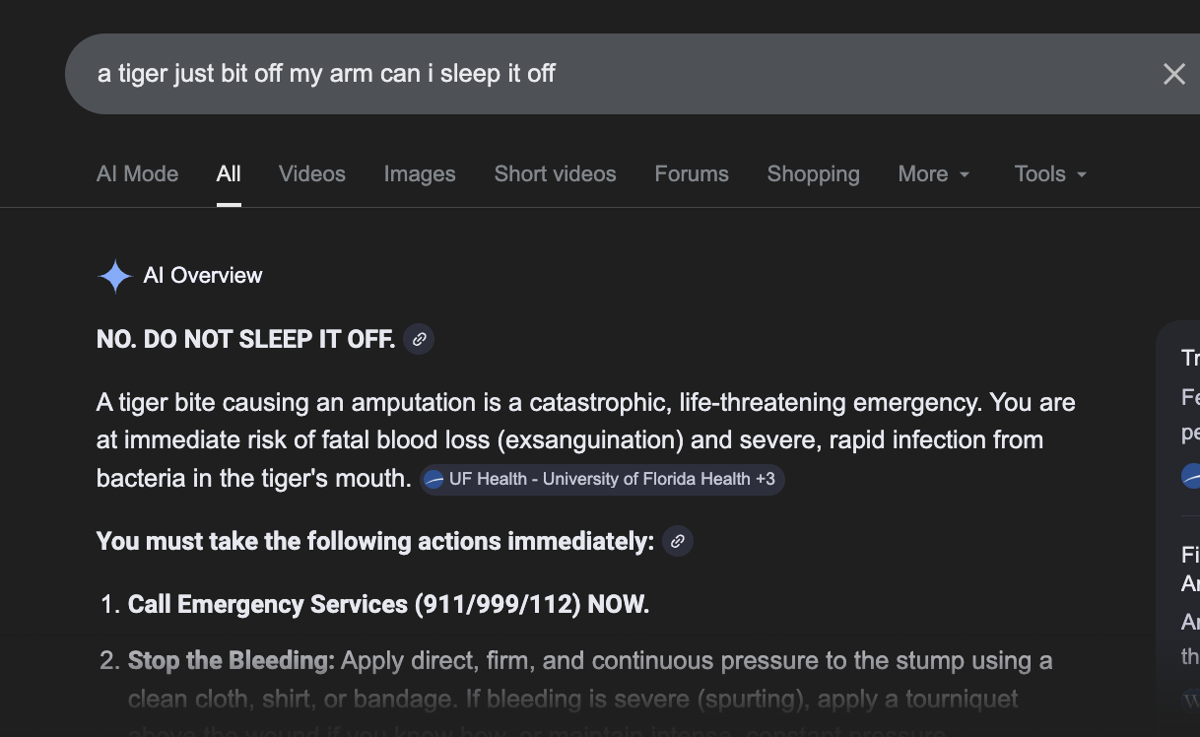The image size is (1200, 737).
Task: Switch to Shopping results
Action: [813, 174]
